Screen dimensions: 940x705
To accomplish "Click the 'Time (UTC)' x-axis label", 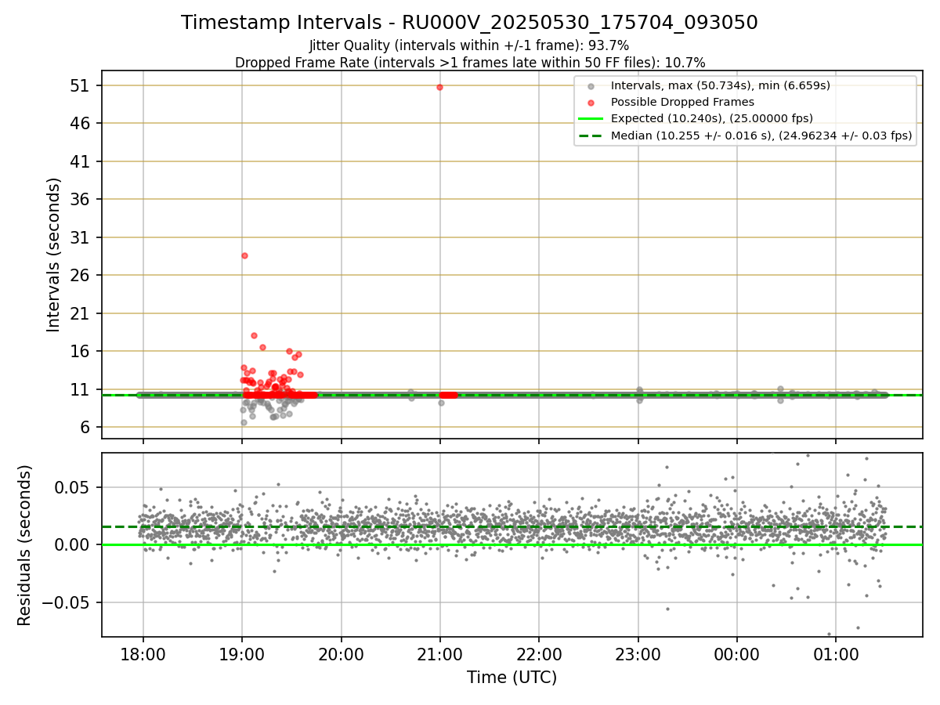I will 512,678.
